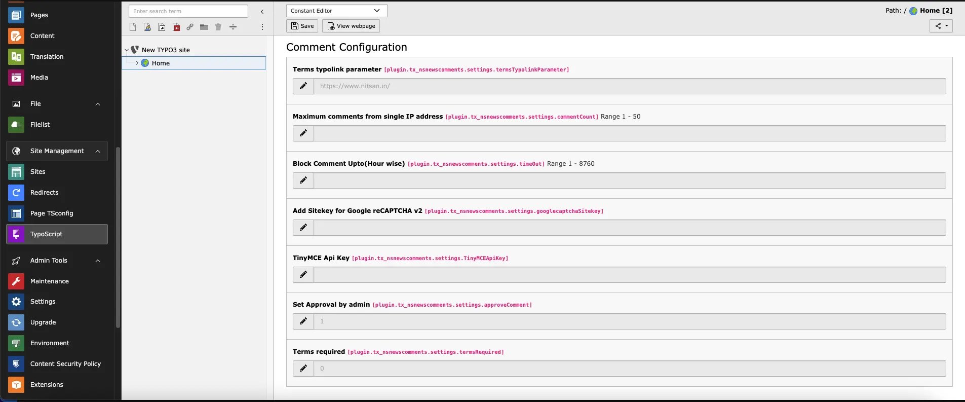Viewport: 965px width, 402px height.
Task: Click the module menu scrollbar
Action: coord(118,237)
